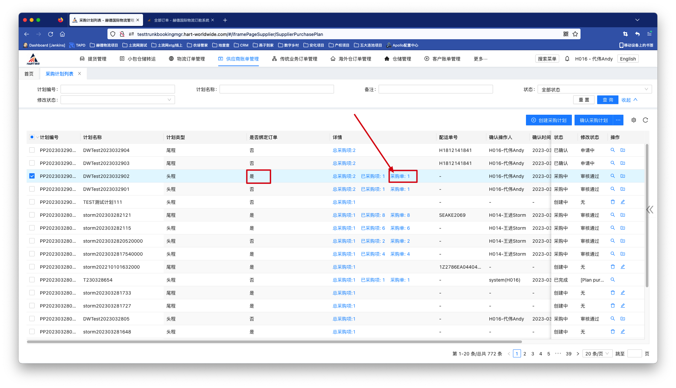This screenshot has height=388, width=676.
Task: Click the 计划名称 input field
Action: point(276,89)
